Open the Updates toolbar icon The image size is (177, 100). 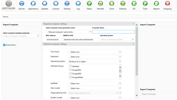tap(45, 4)
